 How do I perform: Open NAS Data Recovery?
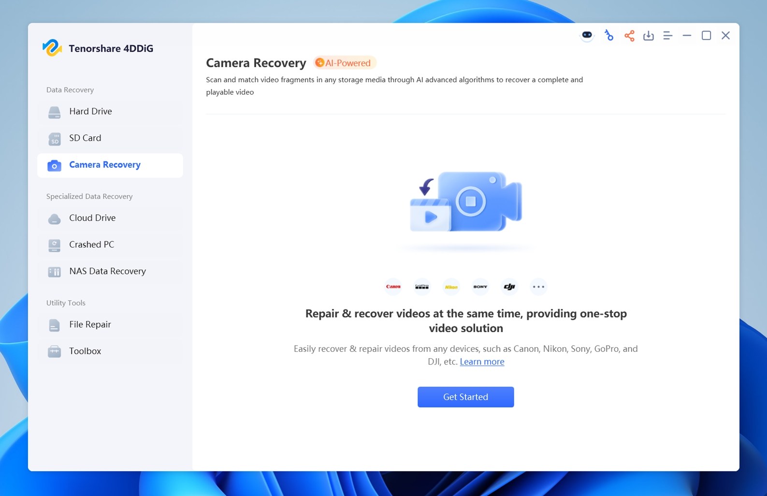(x=110, y=271)
